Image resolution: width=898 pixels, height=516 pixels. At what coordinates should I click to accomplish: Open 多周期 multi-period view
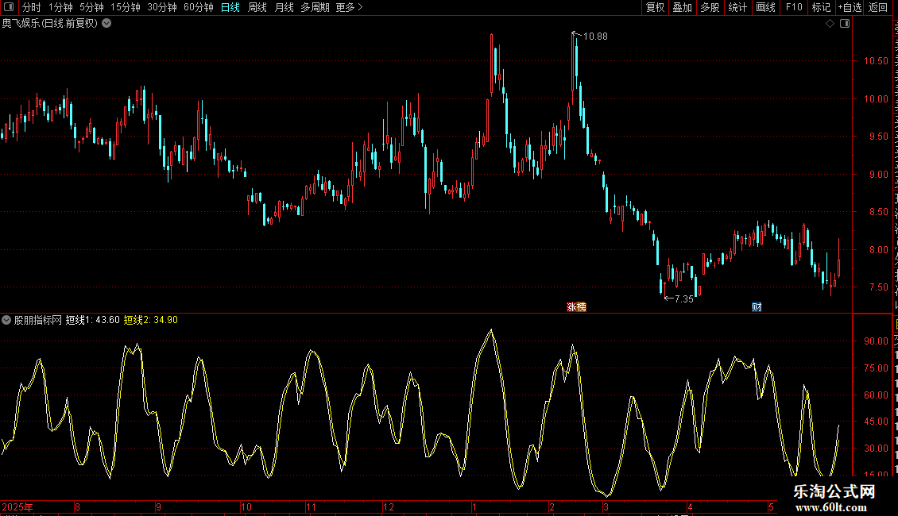(315, 7)
